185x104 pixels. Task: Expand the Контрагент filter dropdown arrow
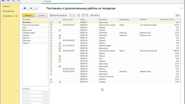[44, 96]
